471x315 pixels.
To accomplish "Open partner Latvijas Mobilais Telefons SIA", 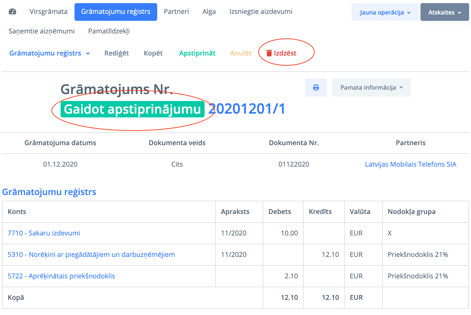I will tap(410, 164).
